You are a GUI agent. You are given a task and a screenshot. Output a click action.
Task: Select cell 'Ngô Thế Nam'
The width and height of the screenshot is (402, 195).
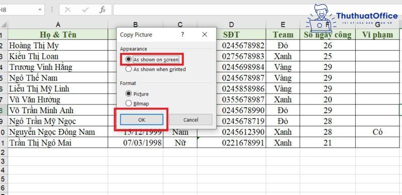(58, 78)
